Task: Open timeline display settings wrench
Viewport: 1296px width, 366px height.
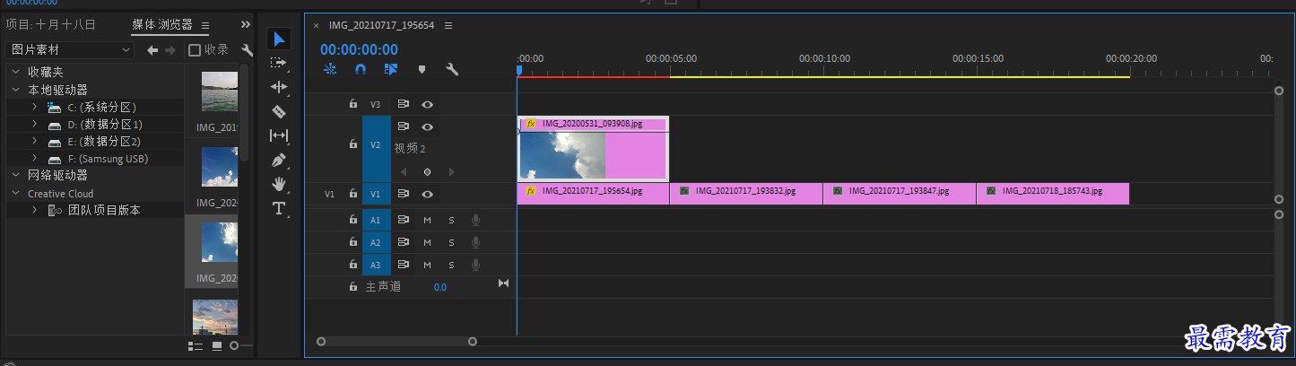Action: click(452, 68)
